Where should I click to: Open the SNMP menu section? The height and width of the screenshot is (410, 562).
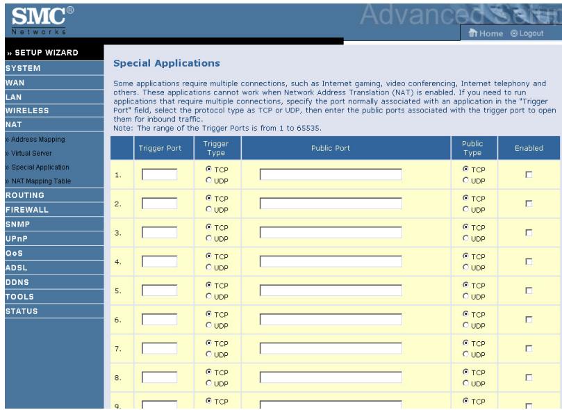[x=54, y=224]
